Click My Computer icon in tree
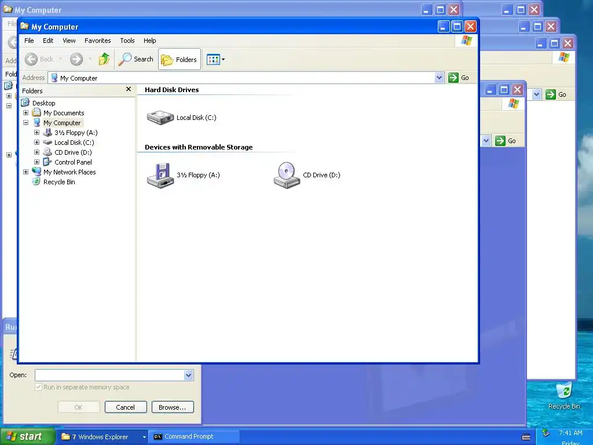This screenshot has width=593, height=445. 36,122
